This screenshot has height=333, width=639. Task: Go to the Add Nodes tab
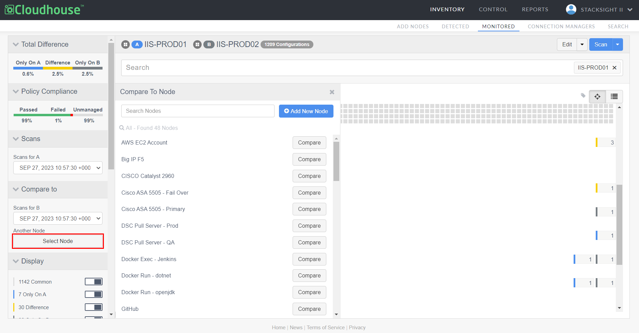(413, 27)
